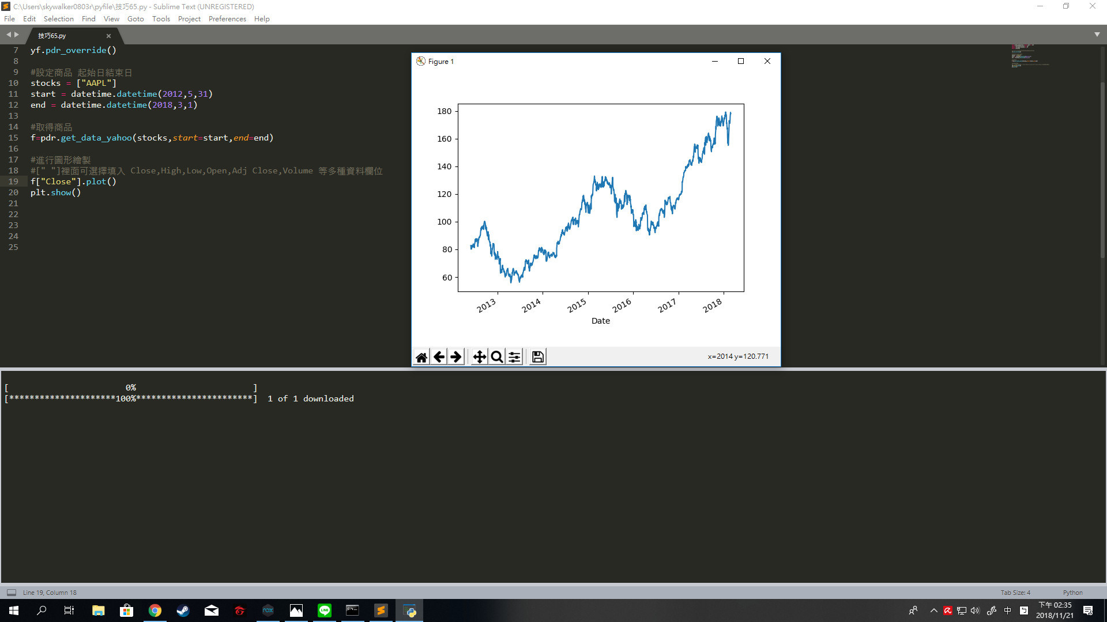
Task: Click Sublime's jump-back navigation arrow
Action: pos(7,35)
